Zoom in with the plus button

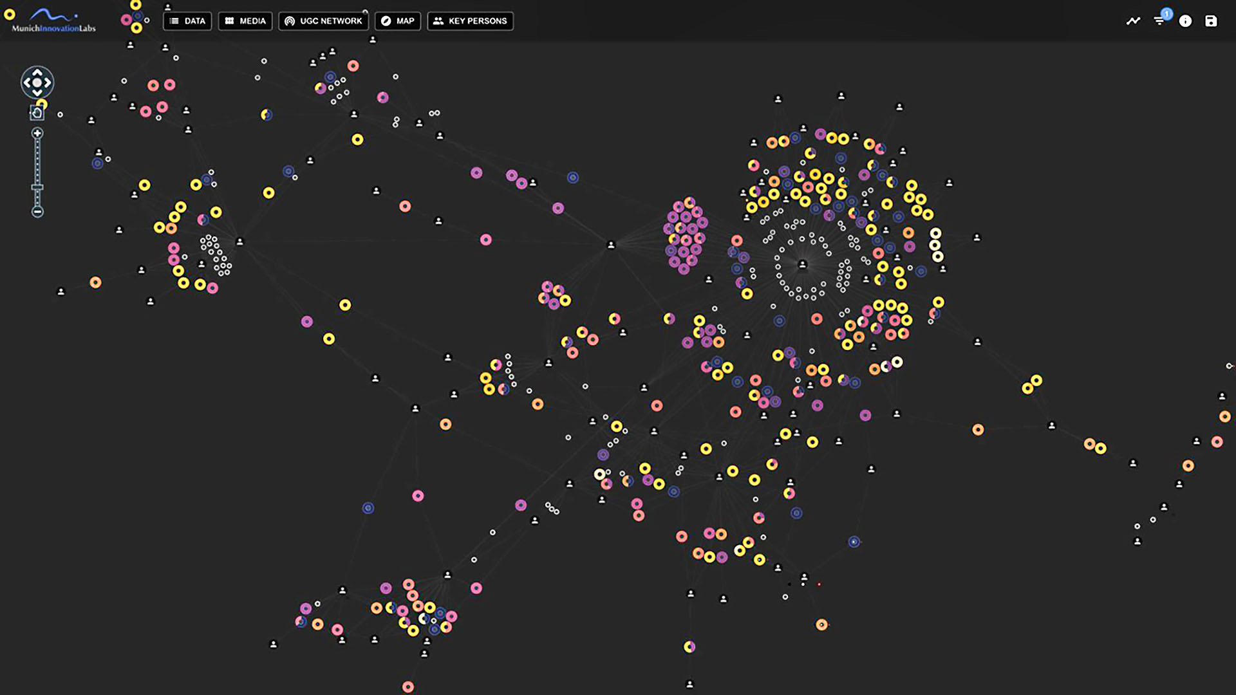pos(37,133)
